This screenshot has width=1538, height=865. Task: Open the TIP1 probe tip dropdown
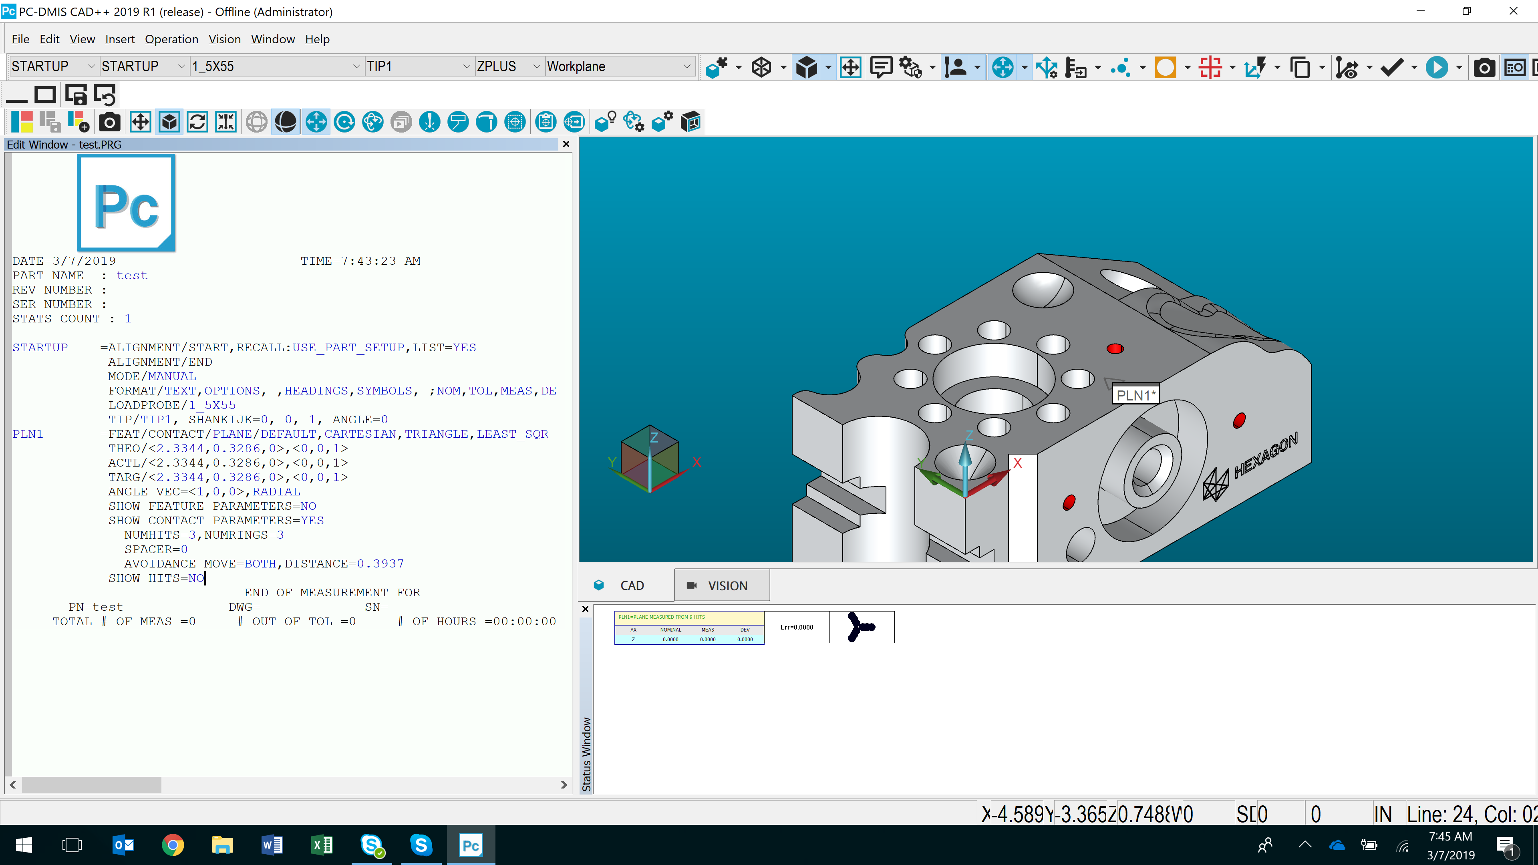(466, 66)
